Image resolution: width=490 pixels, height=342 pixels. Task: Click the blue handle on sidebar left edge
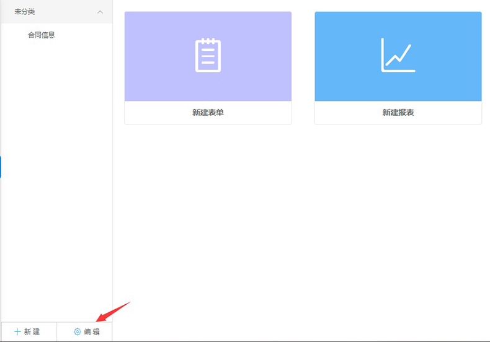pos(1,167)
